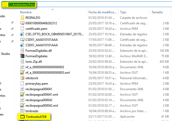Click the 41 KB size cell
Image resolution: width=172 pixels, height=121 pixels.
click(x=165, y=117)
